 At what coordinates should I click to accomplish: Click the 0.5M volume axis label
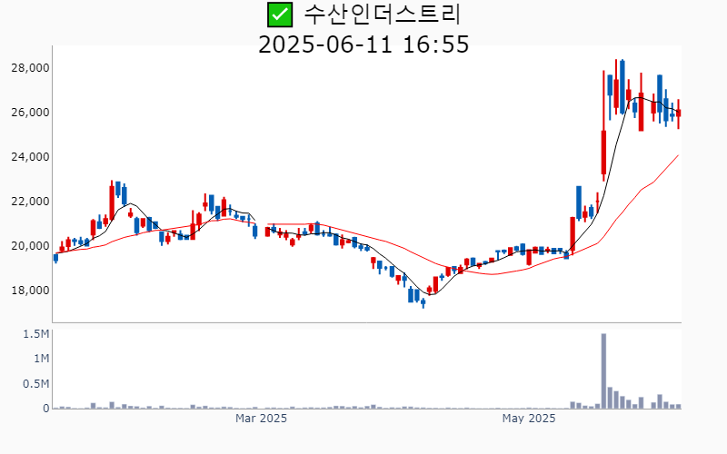(x=36, y=383)
